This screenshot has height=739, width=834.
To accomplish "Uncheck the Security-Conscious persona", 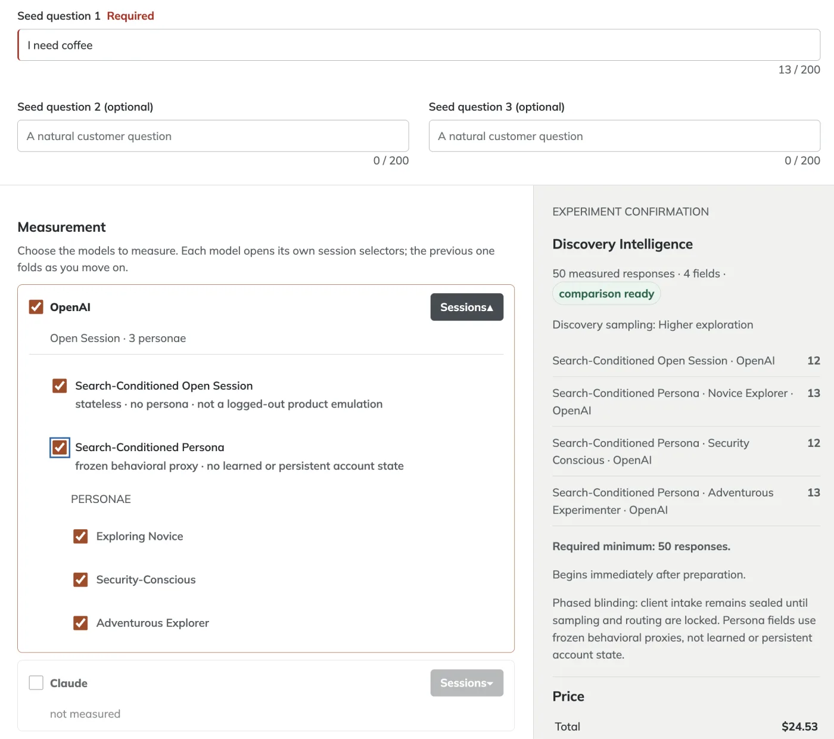I will (x=80, y=579).
